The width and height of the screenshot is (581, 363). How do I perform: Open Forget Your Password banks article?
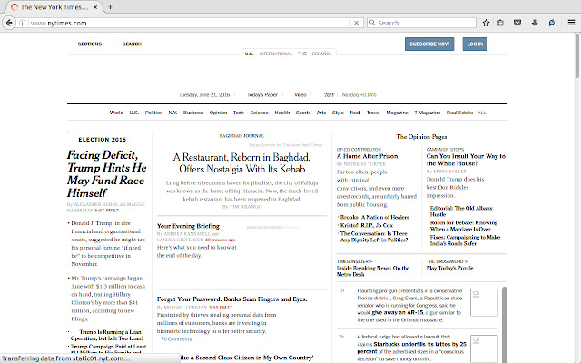232,299
